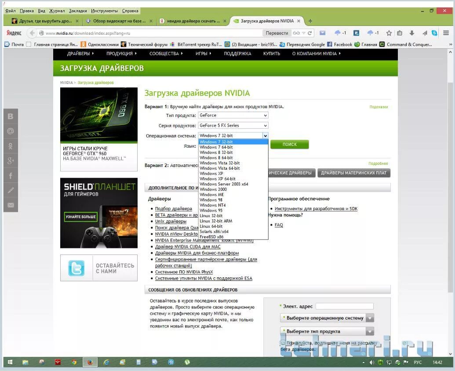Viewport: 455px width, 371px height.
Task: Click ДРАЙВЕРЫ МАТЕРИНСКИХ ПЛАТ button
Action: point(354,173)
